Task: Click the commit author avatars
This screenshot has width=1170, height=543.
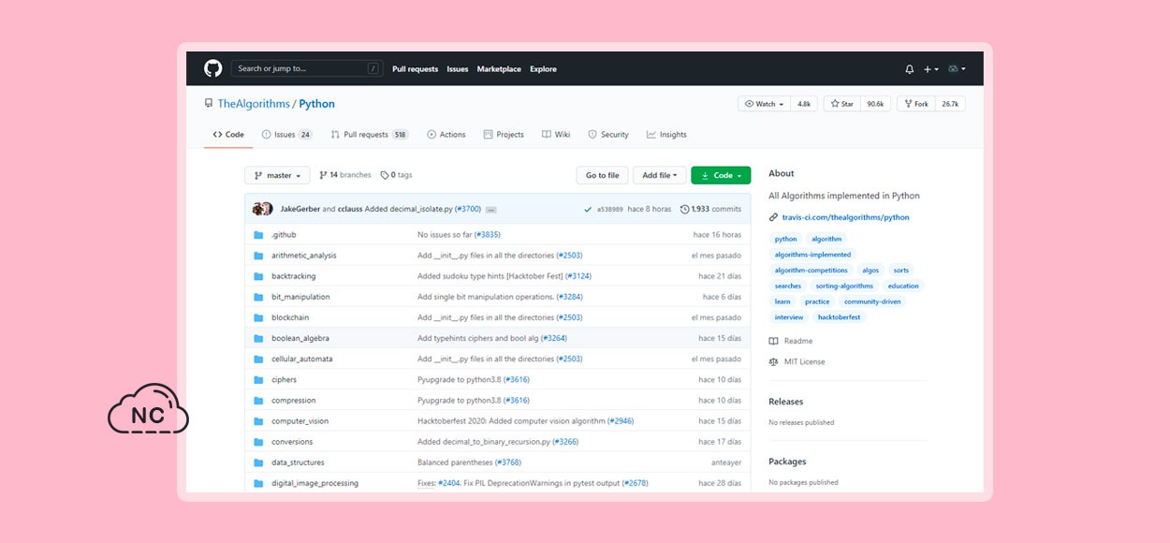Action: (x=263, y=209)
